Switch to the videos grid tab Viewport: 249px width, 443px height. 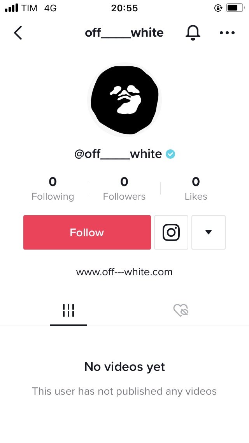tap(68, 310)
